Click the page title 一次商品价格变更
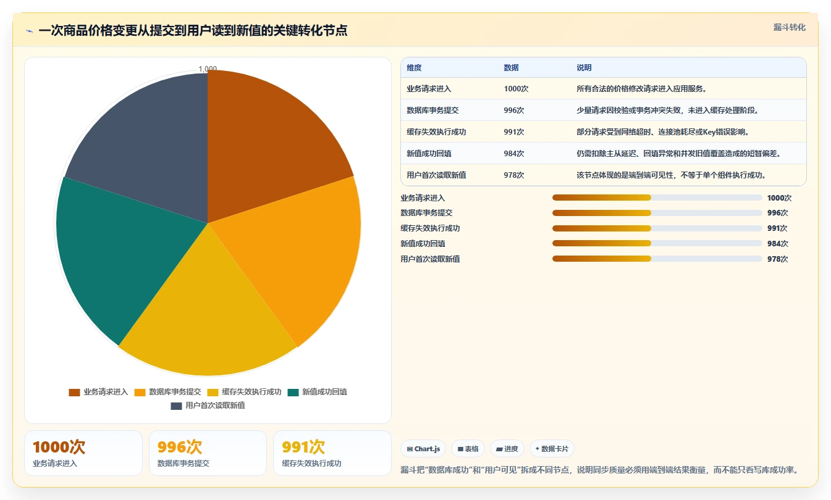Viewport: 831px width, 500px height. coord(193,31)
